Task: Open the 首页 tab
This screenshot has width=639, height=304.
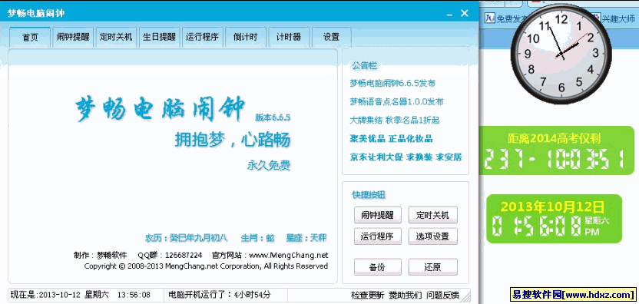Action: coord(30,37)
